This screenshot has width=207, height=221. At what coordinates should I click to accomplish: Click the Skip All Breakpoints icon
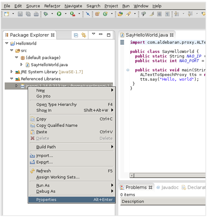88,14
